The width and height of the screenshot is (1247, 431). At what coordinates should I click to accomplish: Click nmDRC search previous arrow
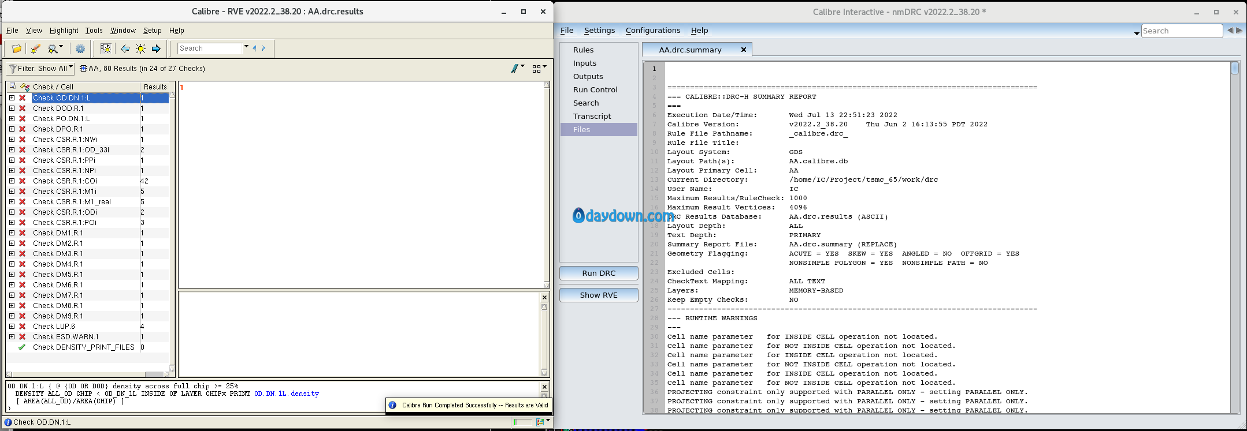1230,31
